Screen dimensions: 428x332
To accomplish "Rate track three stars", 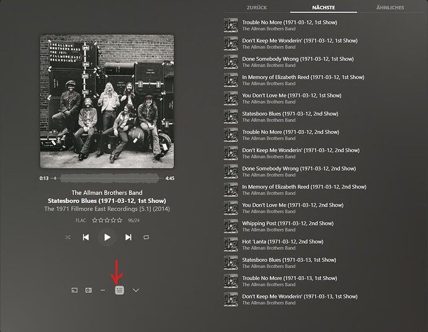I will 107,220.
